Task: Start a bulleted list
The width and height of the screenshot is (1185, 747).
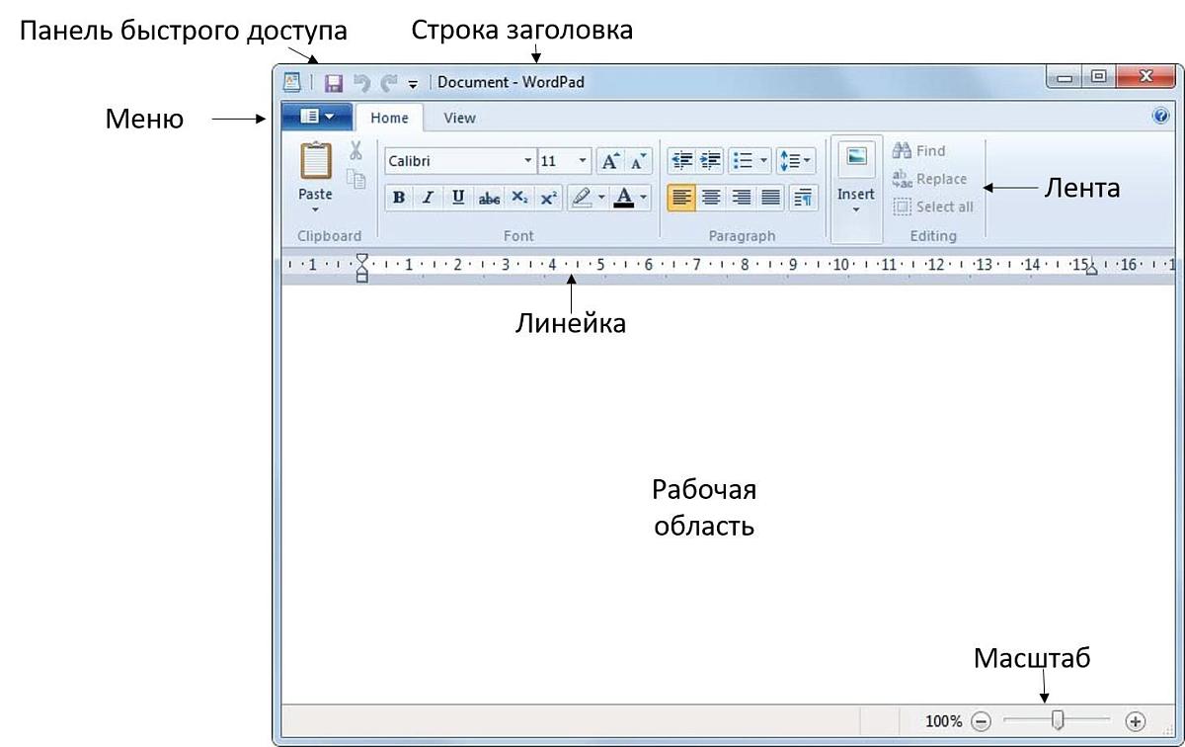Action: click(x=744, y=160)
